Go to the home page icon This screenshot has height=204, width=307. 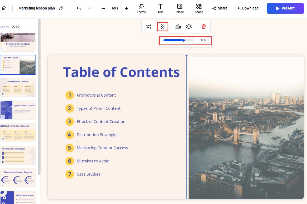(x=4, y=8)
